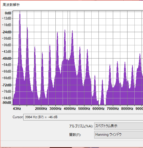Open the 関数 dropdown showing Hanning ウィンドウ

point(119,135)
